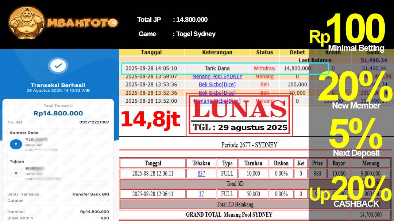
Task: Click the Keterangan column header
Action: [x=217, y=52]
